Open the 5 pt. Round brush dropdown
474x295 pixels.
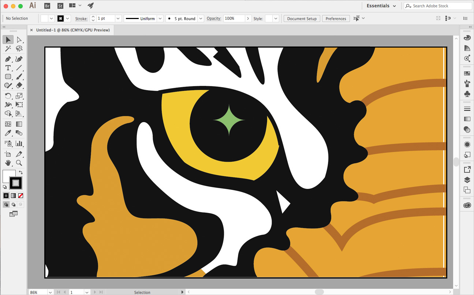coord(201,19)
